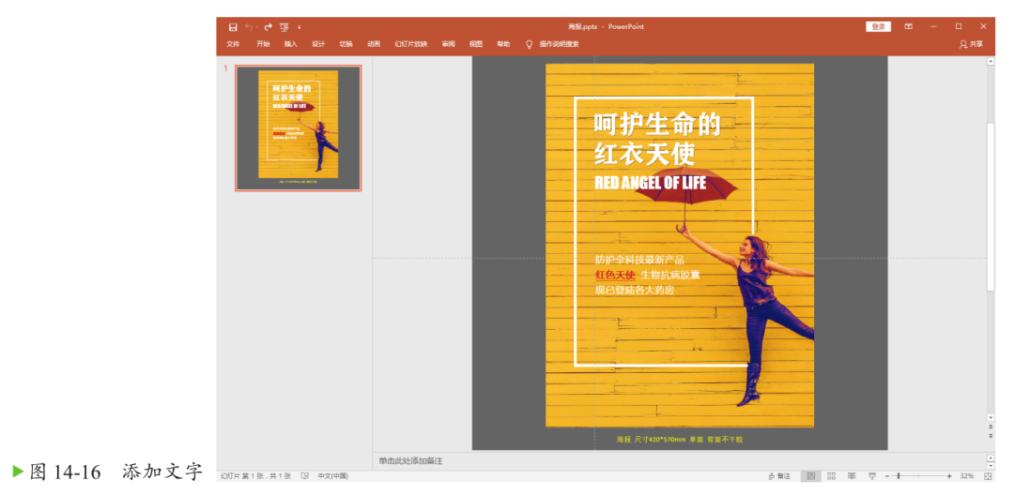Switch to the 设计 ribbon tab
This screenshot has height=494, width=1014.
[318, 44]
